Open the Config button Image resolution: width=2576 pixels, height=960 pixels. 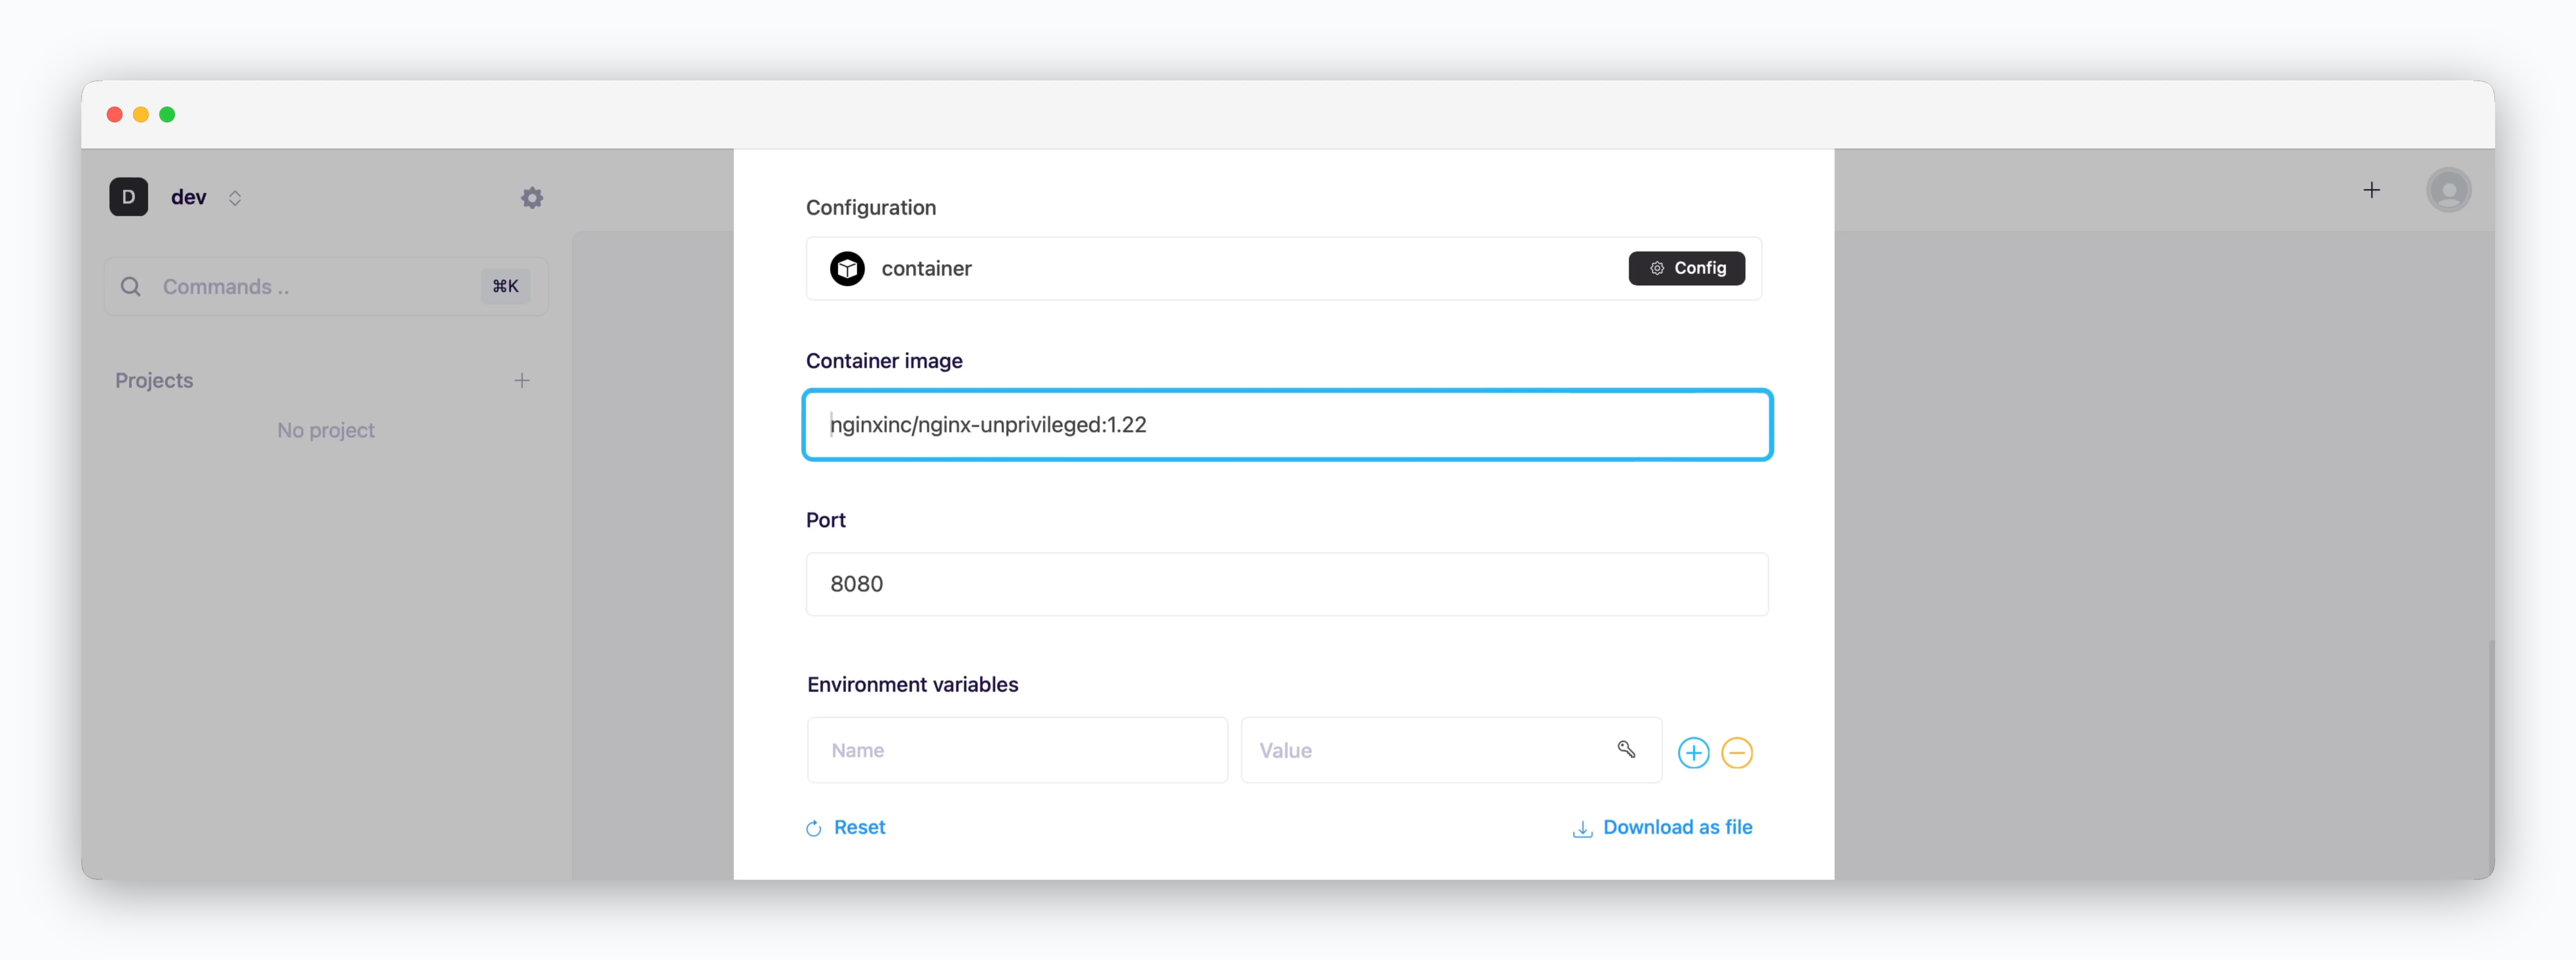(1686, 268)
